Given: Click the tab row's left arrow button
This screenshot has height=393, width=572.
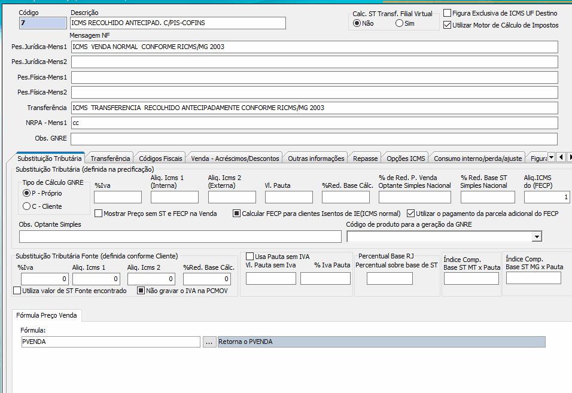Looking at the screenshot, I should coord(561,157).
